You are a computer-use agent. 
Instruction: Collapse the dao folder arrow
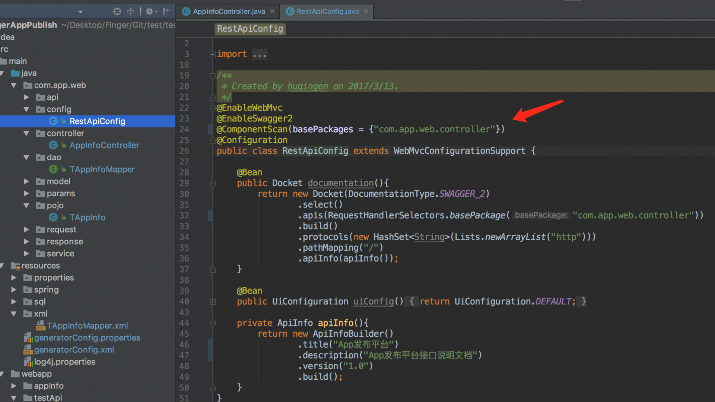click(26, 158)
